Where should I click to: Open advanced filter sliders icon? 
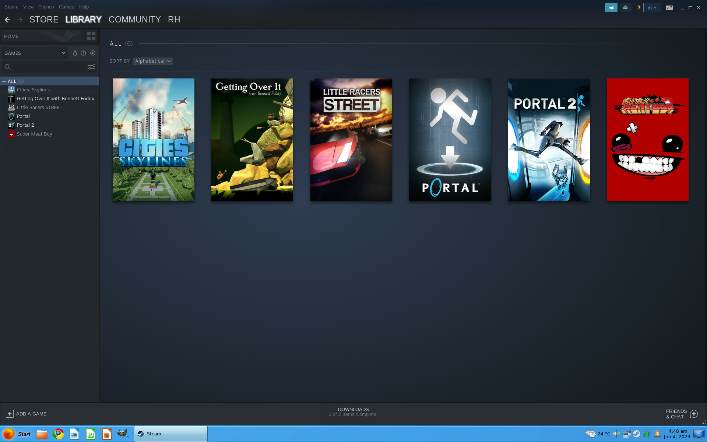click(91, 67)
